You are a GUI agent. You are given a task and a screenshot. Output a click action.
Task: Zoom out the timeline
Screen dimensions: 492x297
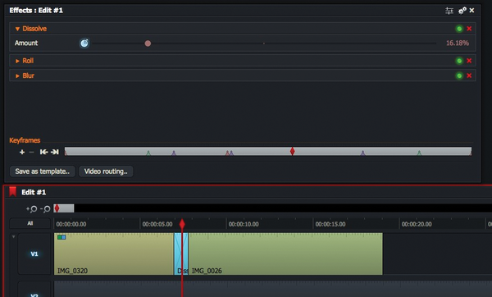45,208
